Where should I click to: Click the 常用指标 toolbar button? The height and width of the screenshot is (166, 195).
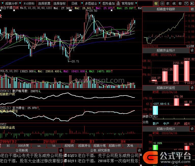click(x=128, y=4)
